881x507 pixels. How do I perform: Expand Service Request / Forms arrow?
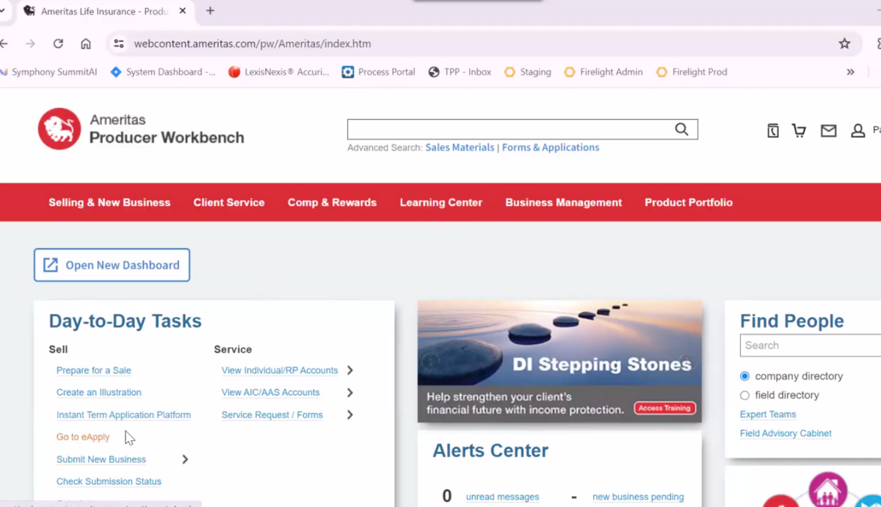click(350, 415)
